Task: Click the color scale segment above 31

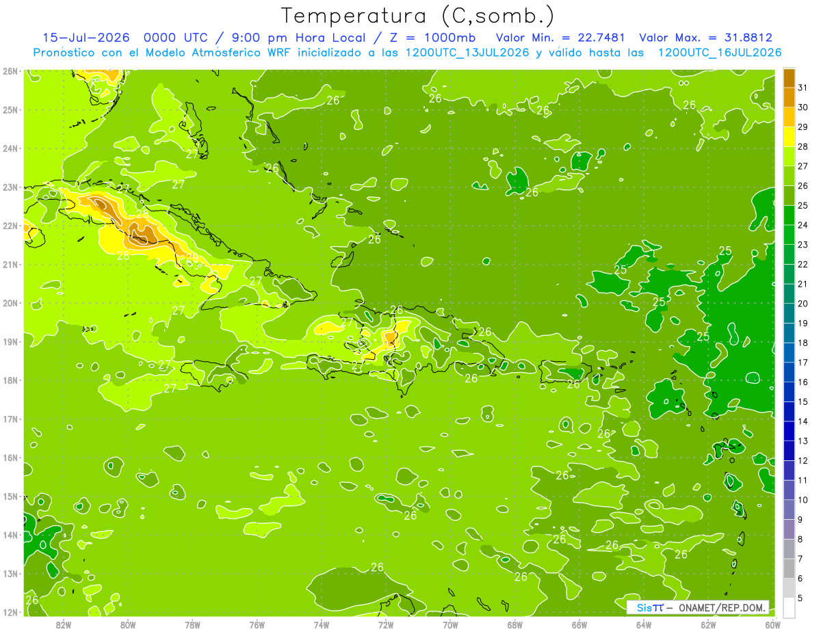Action: pyautogui.click(x=789, y=78)
